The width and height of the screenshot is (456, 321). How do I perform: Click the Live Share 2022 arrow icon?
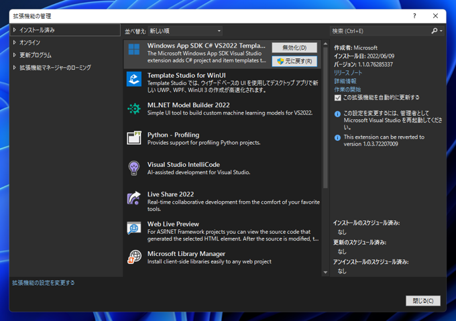point(134,198)
